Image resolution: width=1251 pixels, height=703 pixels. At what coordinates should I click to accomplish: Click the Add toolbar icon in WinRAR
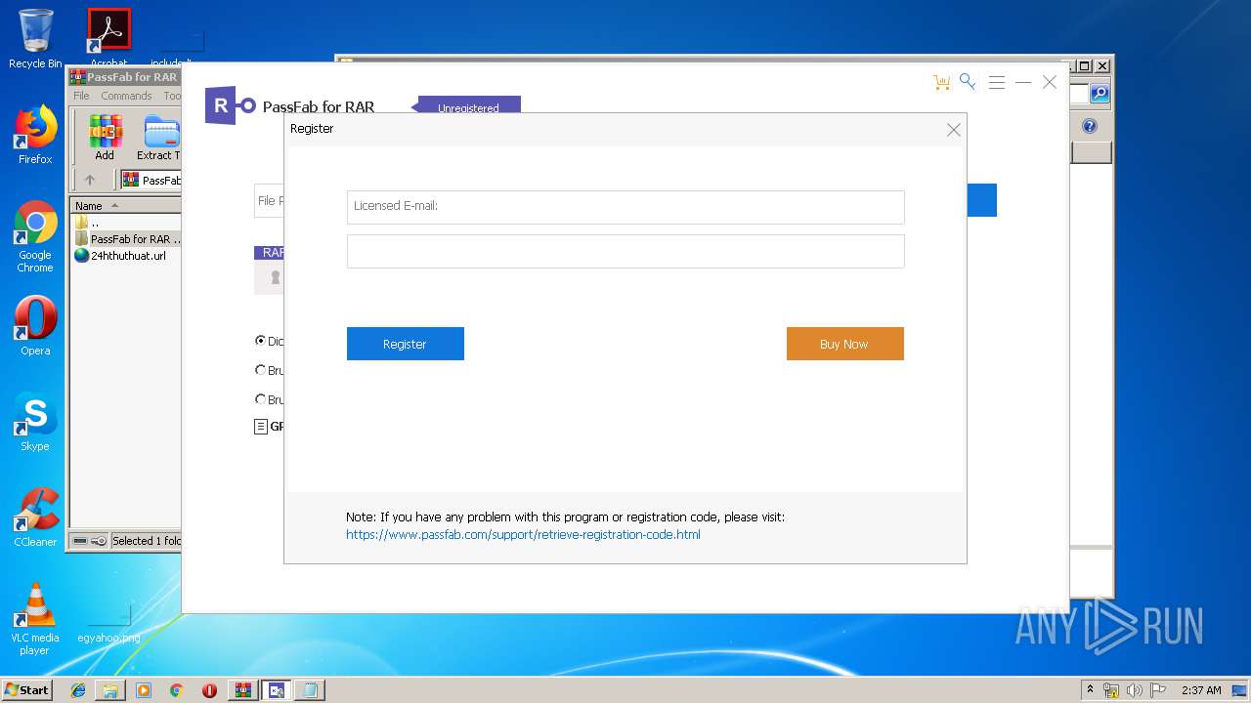pyautogui.click(x=105, y=138)
